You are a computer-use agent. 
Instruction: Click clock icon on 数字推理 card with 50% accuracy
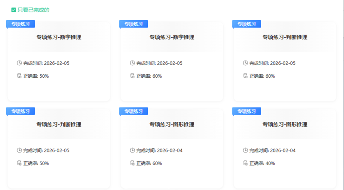[19, 63]
